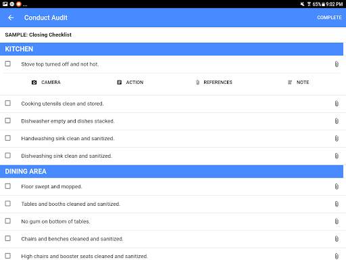Check 'No gum on bottom of tables'

[8, 221]
